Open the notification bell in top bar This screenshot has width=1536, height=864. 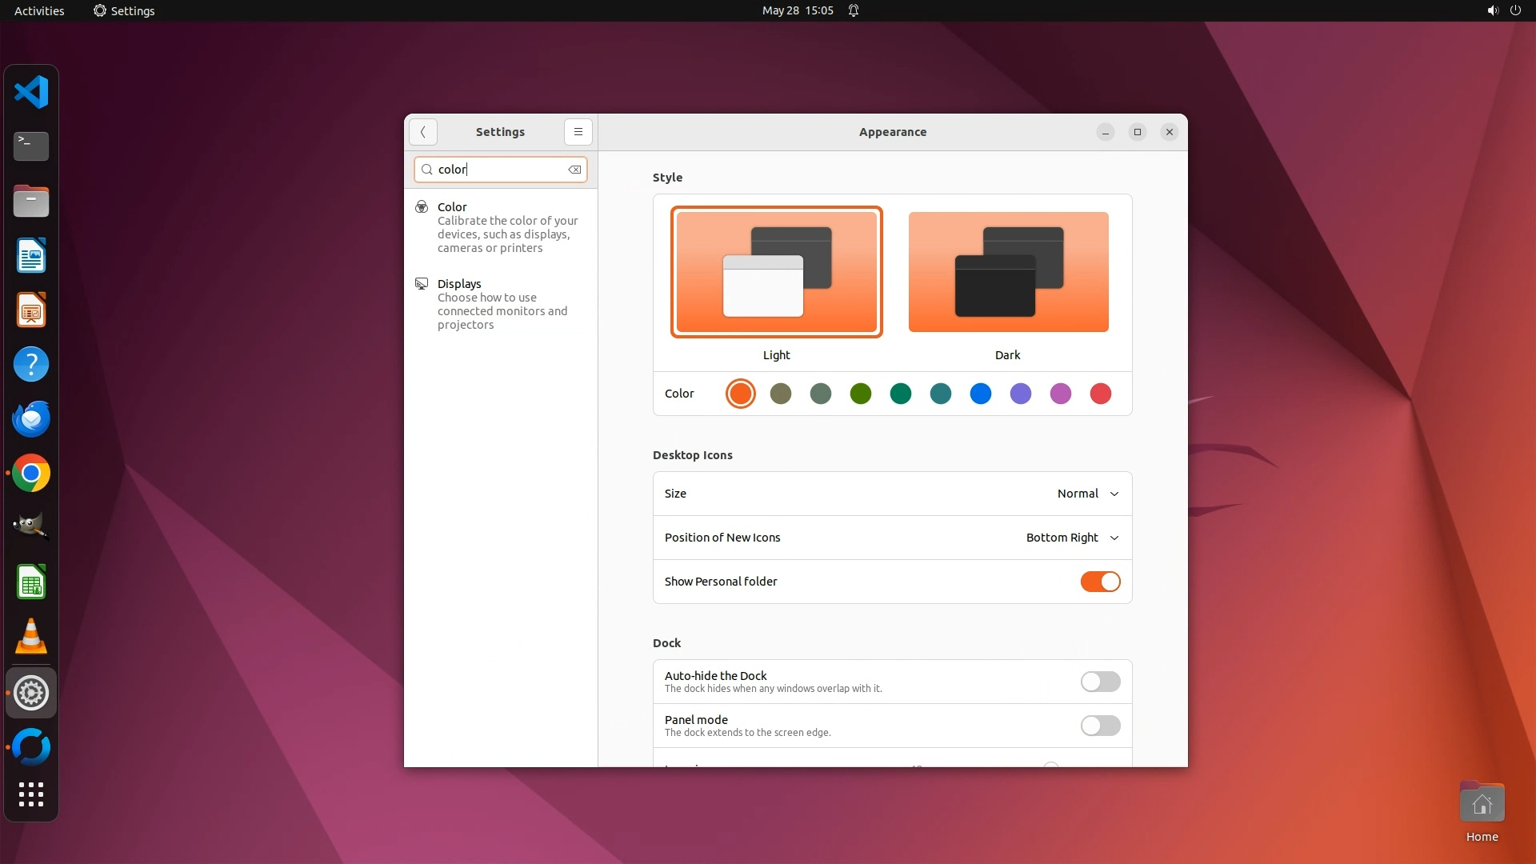coord(854,10)
